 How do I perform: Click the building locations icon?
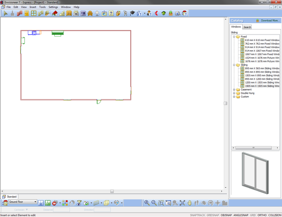click(x=5, y=203)
